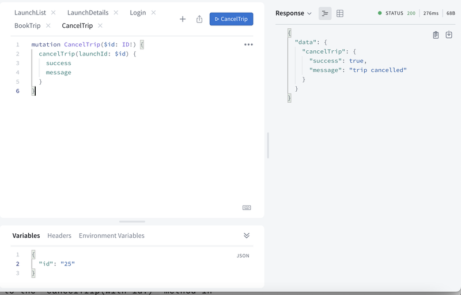Close the CancelTrip tab

click(x=100, y=25)
